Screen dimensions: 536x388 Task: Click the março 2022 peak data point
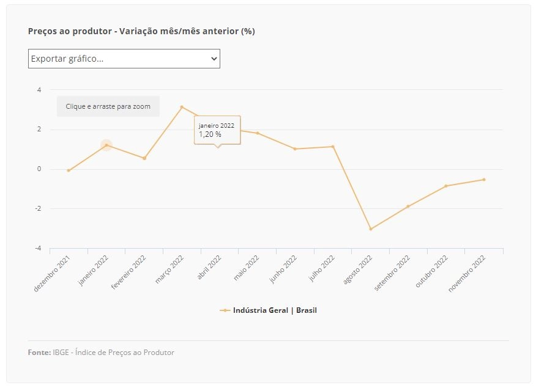[182, 107]
